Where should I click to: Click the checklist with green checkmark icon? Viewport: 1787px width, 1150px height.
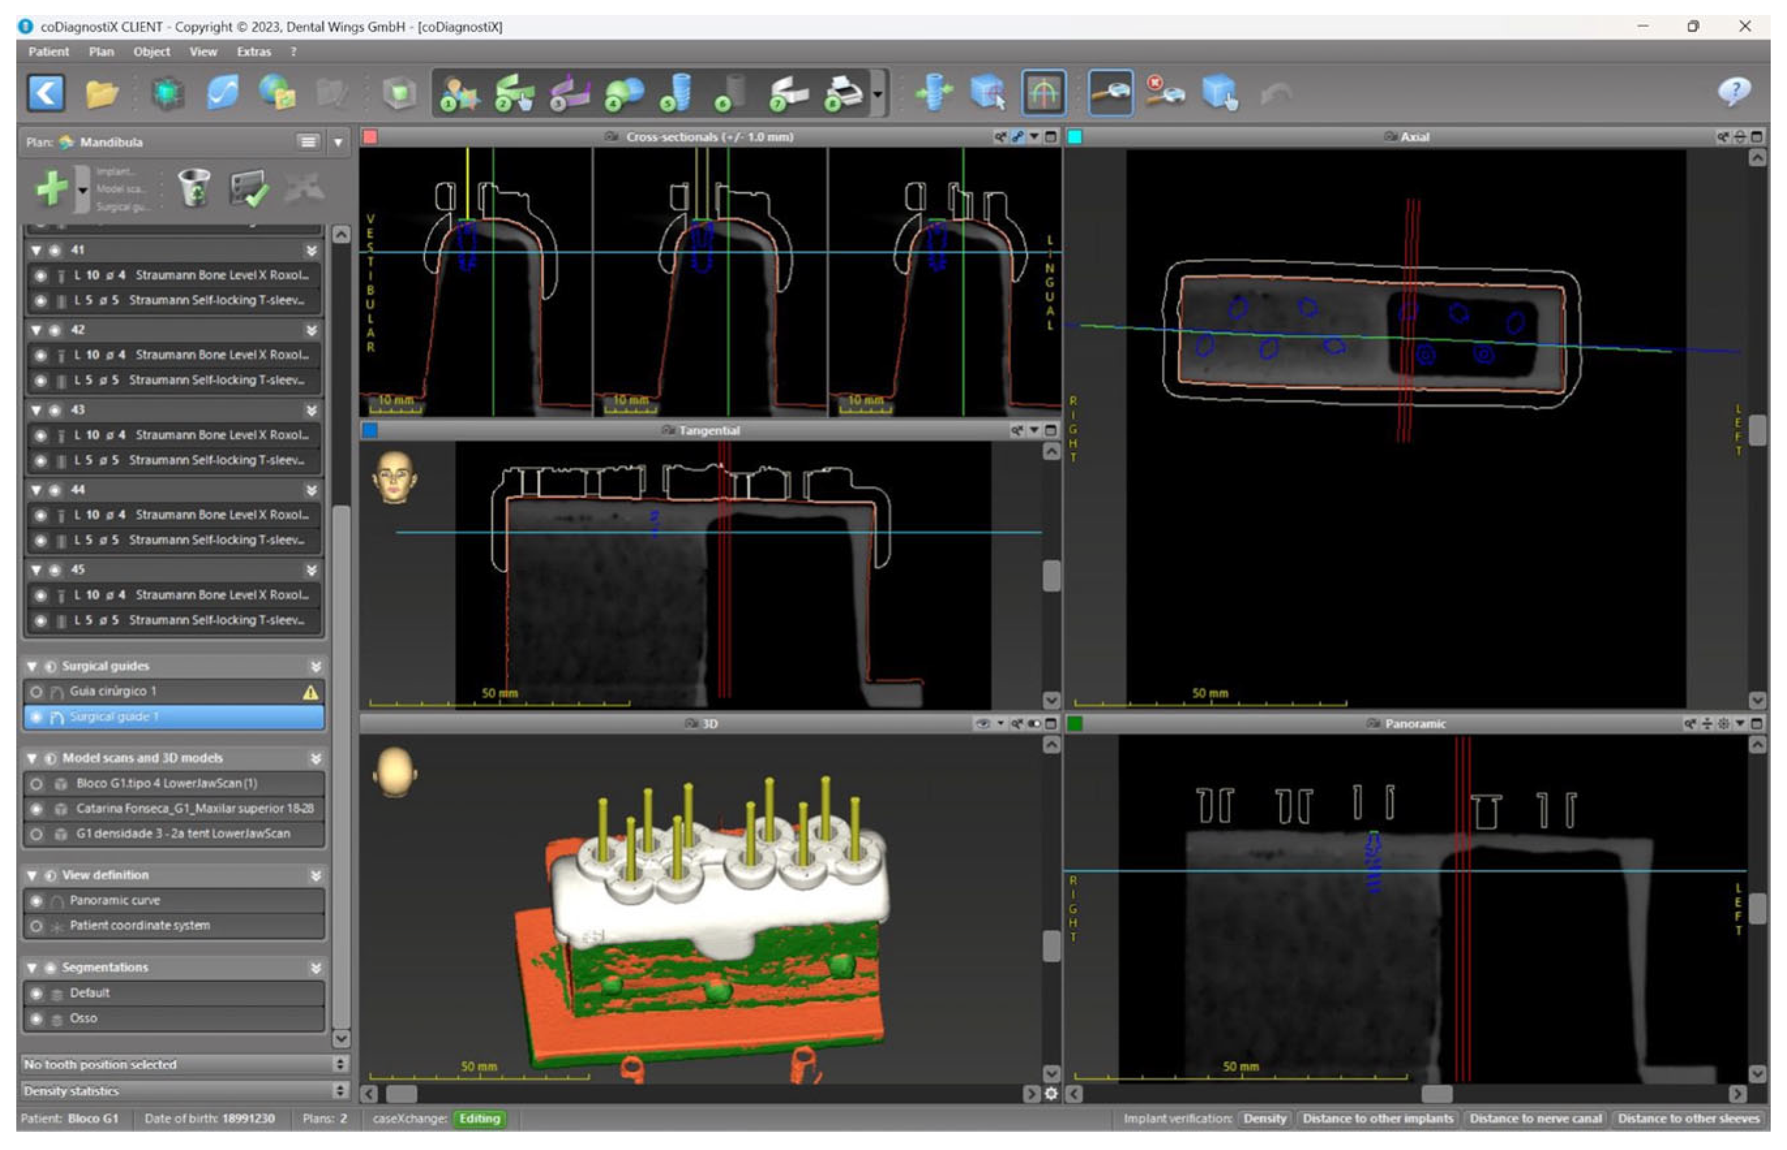tap(249, 189)
